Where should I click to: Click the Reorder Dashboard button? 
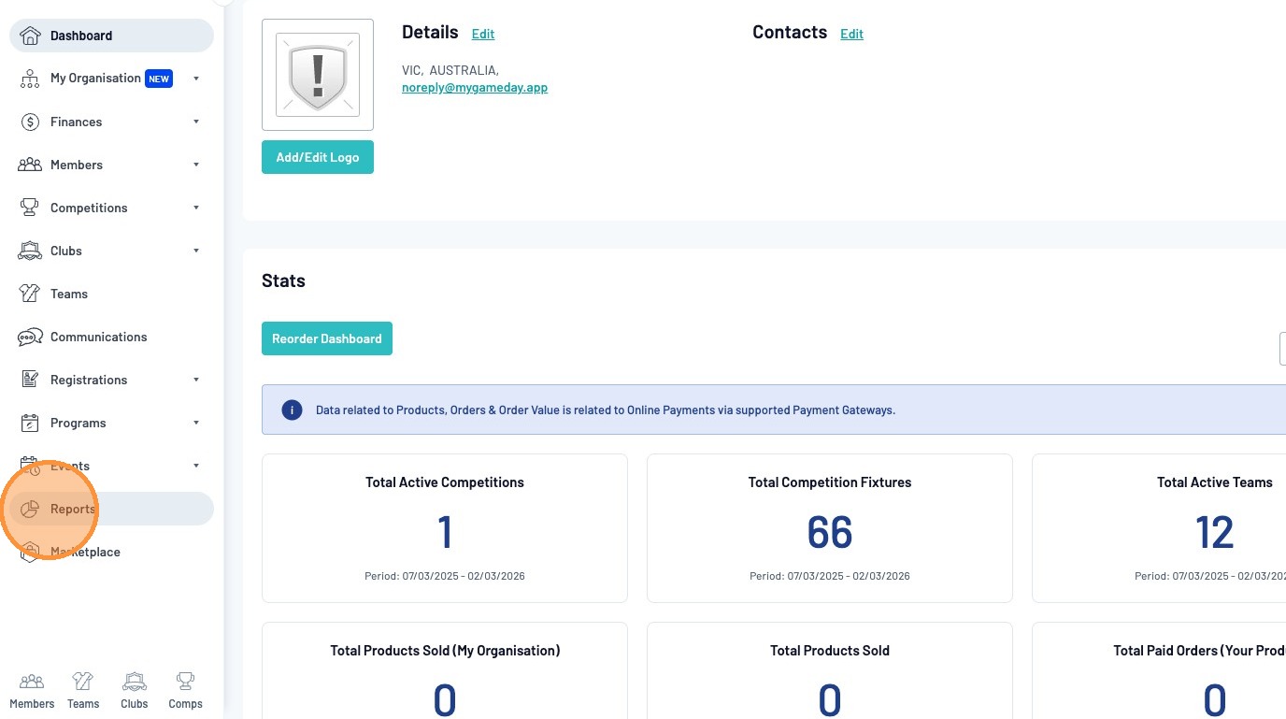coord(327,338)
